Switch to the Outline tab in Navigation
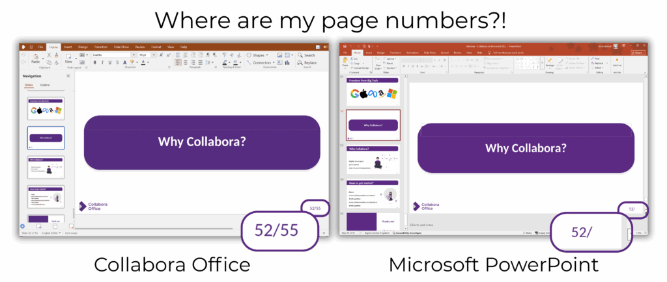Screen dimensions: 667x282 point(45,84)
